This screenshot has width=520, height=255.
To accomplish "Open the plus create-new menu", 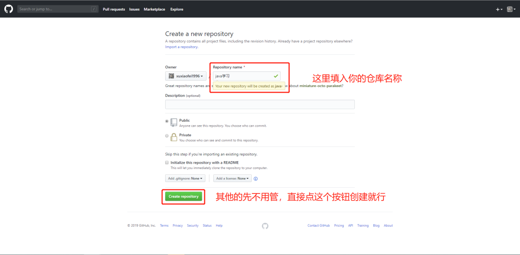I will pos(499,9).
